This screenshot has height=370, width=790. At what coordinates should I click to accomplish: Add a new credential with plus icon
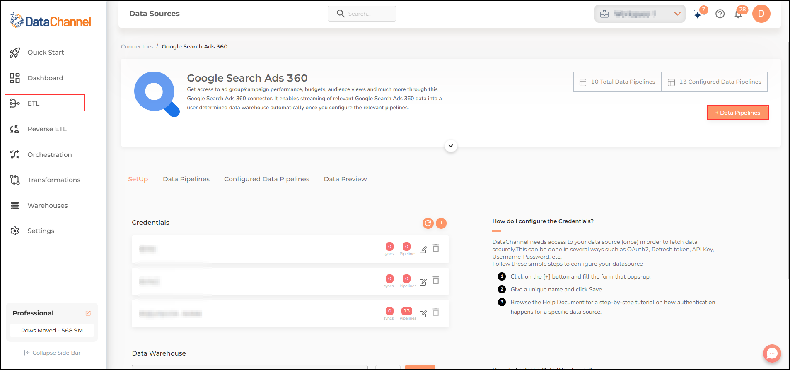441,223
